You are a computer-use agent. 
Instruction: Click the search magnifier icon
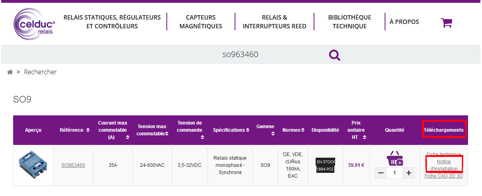click(x=334, y=55)
